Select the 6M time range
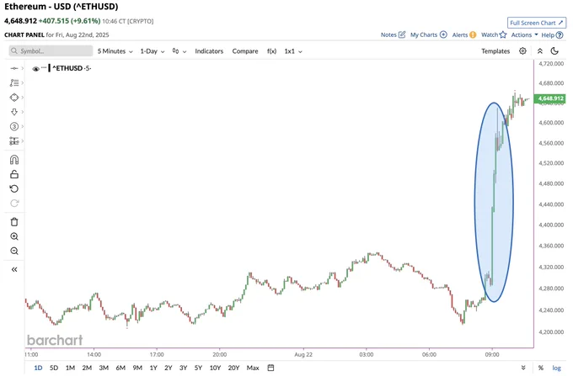 [120, 368]
